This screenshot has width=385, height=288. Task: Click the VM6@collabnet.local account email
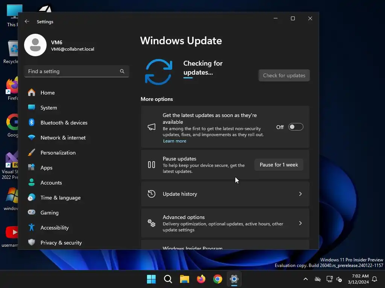73,49
